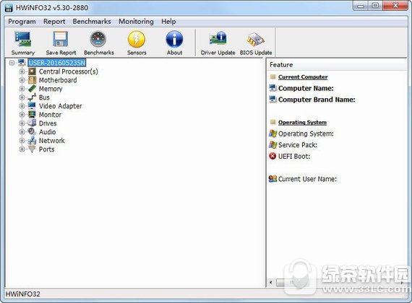The image size is (412, 303).
Task: Select the Memory tree item
Action: tap(51, 89)
